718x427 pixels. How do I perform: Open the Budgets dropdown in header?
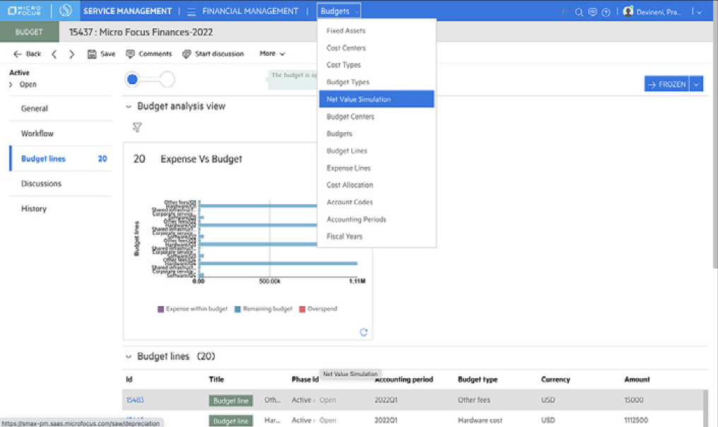[x=339, y=11]
